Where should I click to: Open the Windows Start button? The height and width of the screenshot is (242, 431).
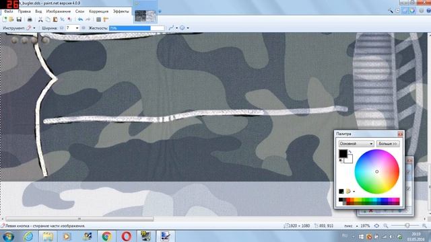[8, 236]
